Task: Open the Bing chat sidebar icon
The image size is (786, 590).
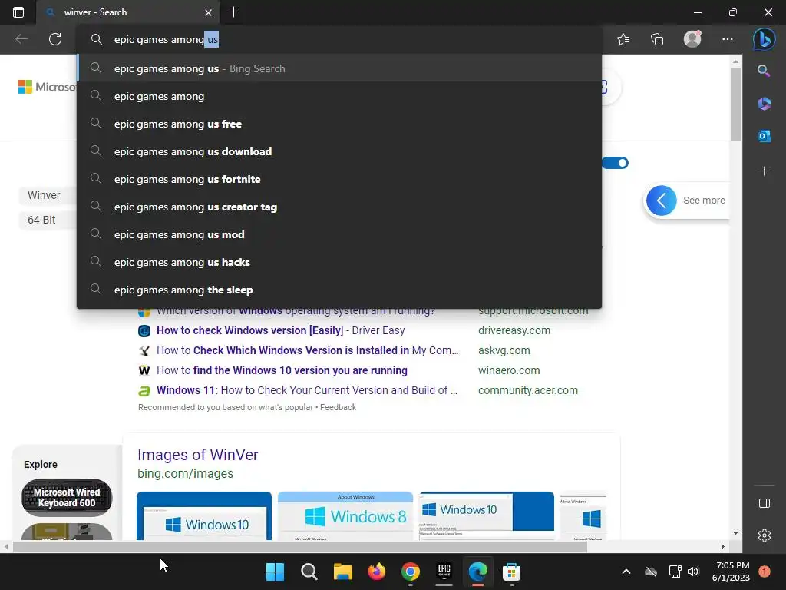Action: pos(764,39)
